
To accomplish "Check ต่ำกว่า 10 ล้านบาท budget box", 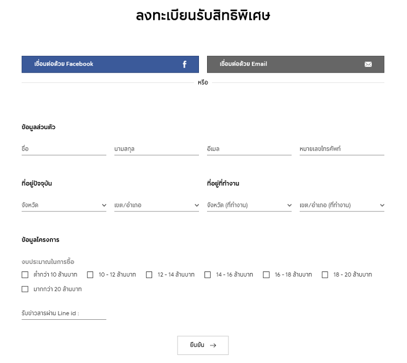I will 25,275.
